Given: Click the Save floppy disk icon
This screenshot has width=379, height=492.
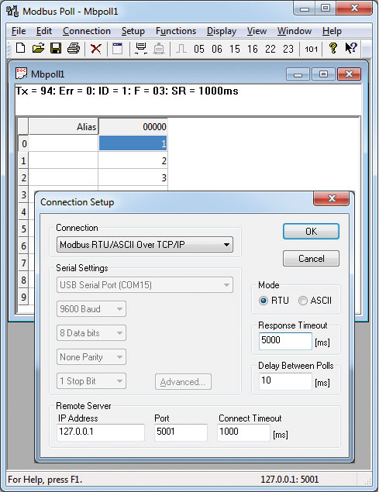Looking at the screenshot, I should [56, 49].
